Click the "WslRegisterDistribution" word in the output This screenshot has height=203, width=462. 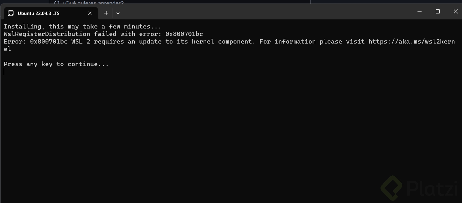[47, 34]
